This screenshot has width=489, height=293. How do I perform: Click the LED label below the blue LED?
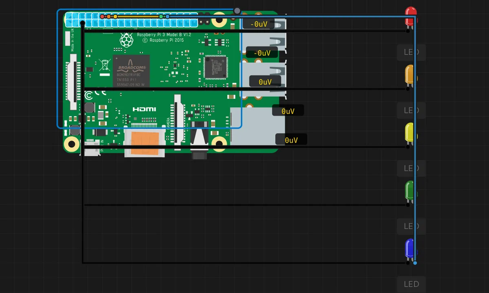click(x=411, y=284)
